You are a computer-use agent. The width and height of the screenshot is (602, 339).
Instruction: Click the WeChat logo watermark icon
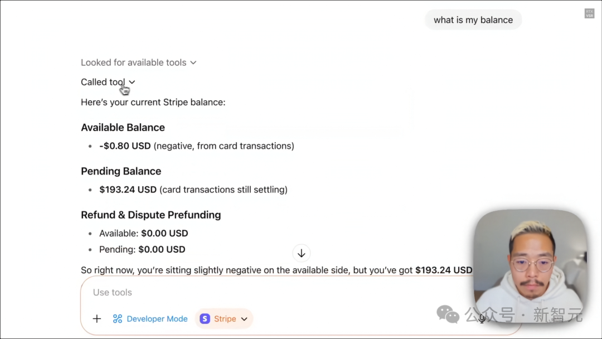[448, 314]
